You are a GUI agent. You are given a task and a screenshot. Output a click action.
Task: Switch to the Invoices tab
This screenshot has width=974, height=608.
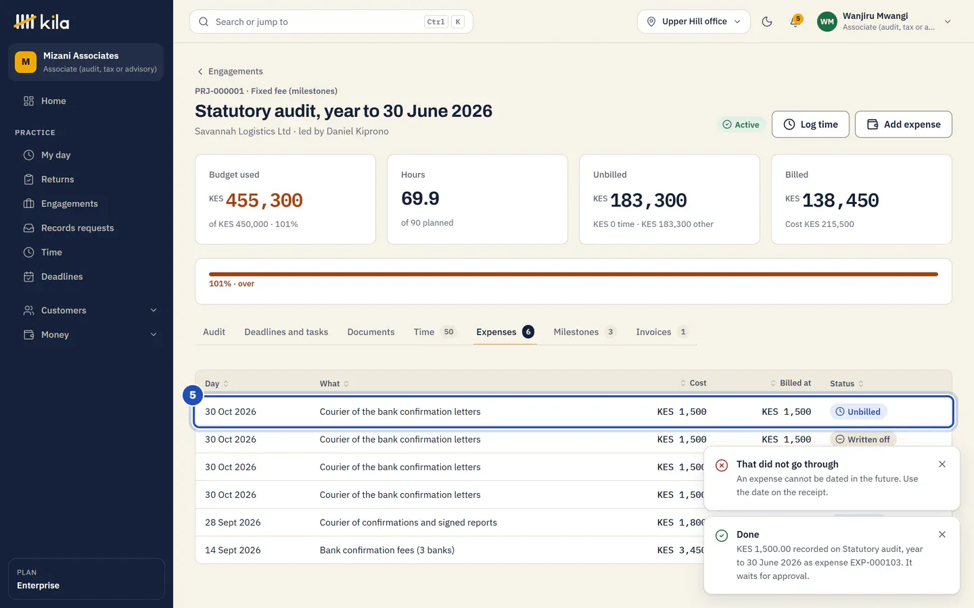point(662,332)
